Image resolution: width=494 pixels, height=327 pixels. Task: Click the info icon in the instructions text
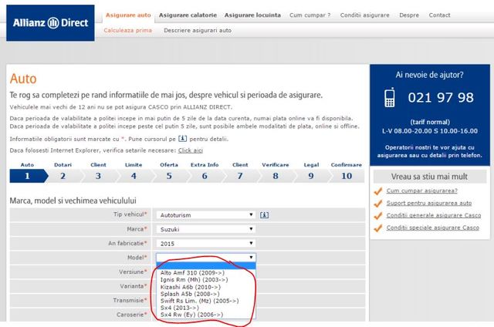click(182, 139)
